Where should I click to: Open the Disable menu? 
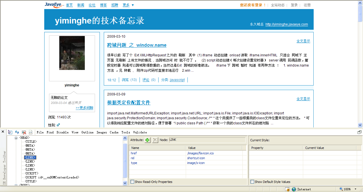(x=62, y=132)
